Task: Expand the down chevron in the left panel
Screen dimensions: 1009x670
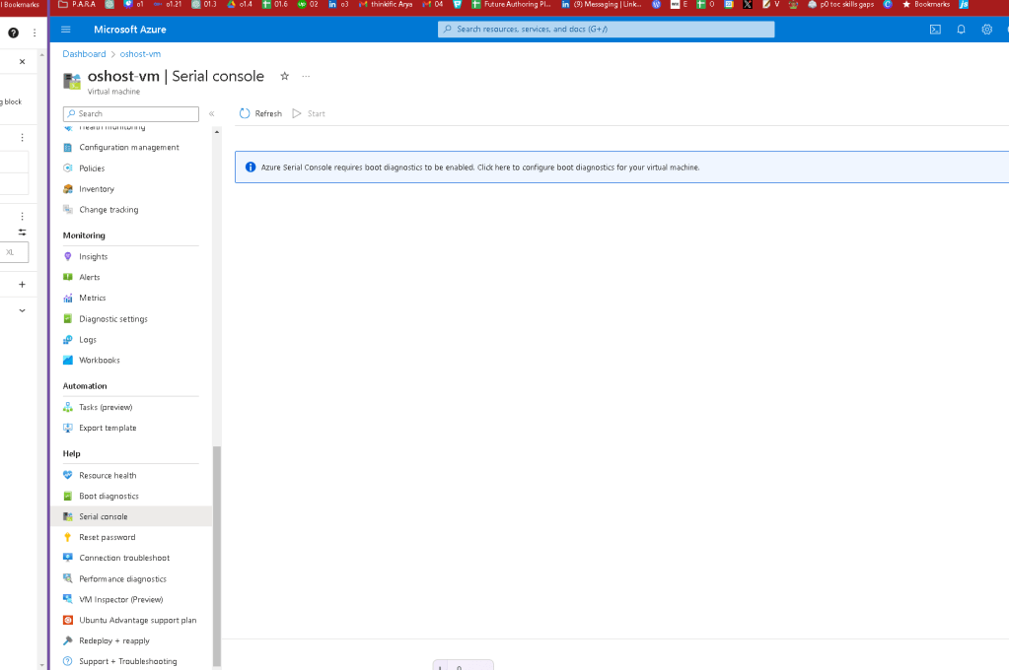Action: pos(22,310)
